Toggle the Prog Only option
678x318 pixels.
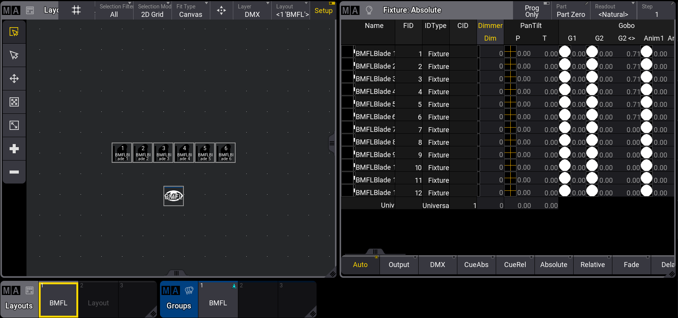pyautogui.click(x=532, y=11)
